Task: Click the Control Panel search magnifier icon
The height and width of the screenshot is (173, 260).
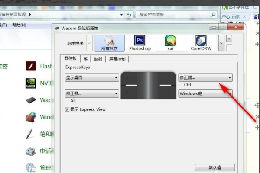Action: click(213, 14)
